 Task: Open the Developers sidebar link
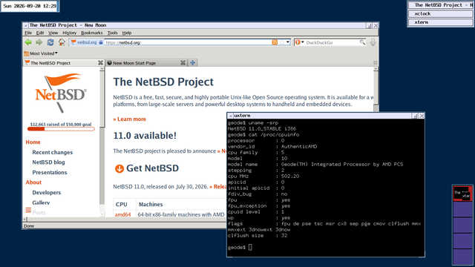pos(46,193)
